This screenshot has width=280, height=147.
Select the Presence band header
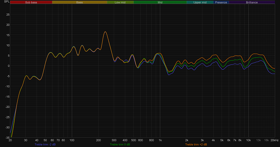click(x=221, y=2)
